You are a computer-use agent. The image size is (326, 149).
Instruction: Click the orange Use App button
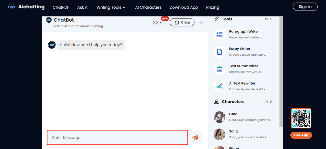click(301, 135)
